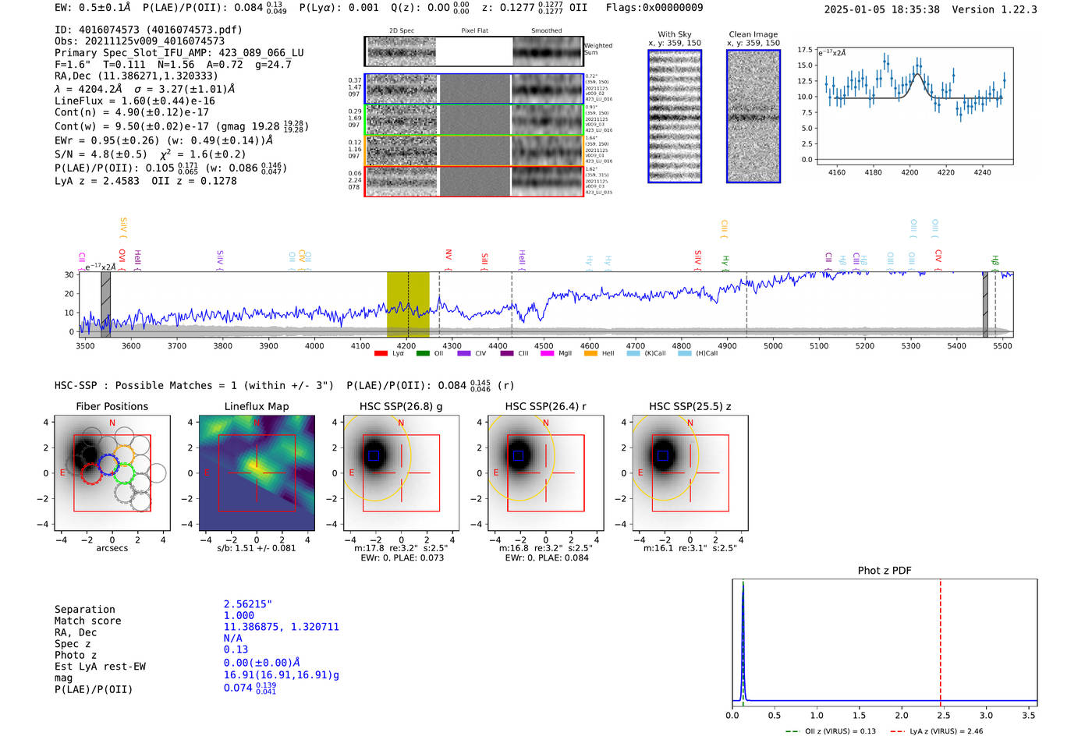Open the With Sky image cutout

675,116
